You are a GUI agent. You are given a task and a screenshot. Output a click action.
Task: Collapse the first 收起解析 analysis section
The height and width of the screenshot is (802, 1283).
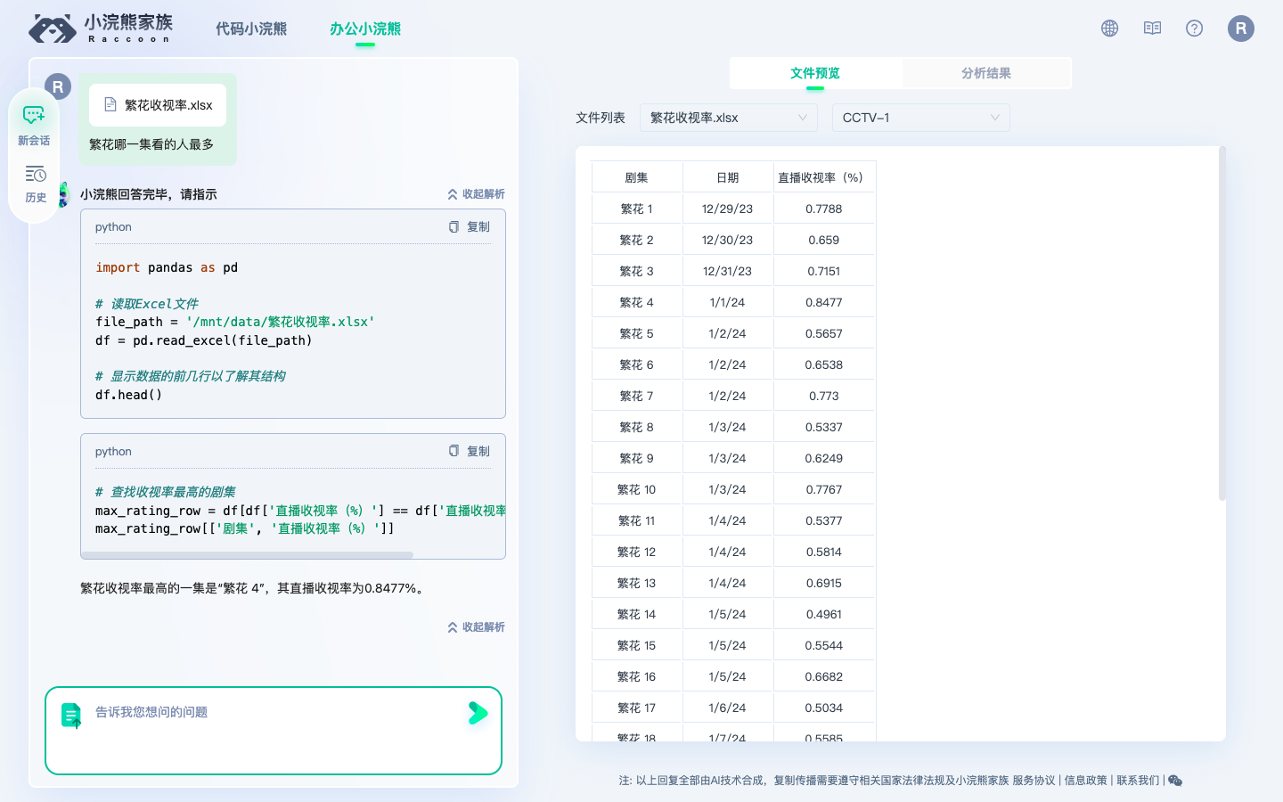[476, 193]
